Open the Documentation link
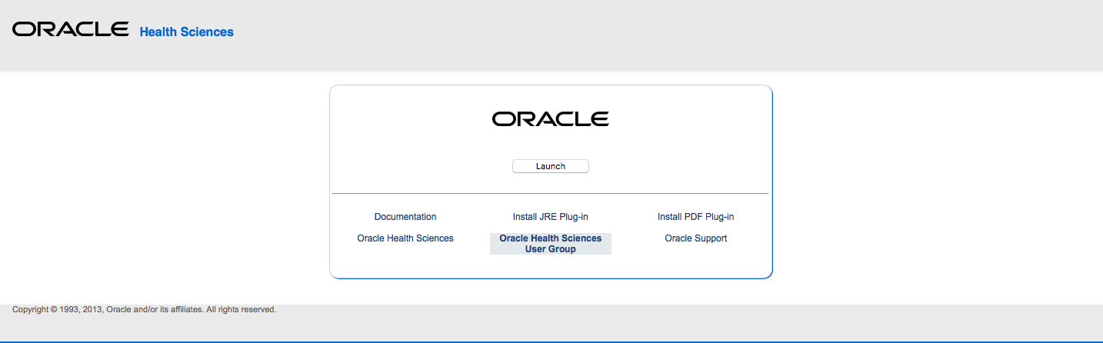1103x343 pixels. (x=405, y=217)
